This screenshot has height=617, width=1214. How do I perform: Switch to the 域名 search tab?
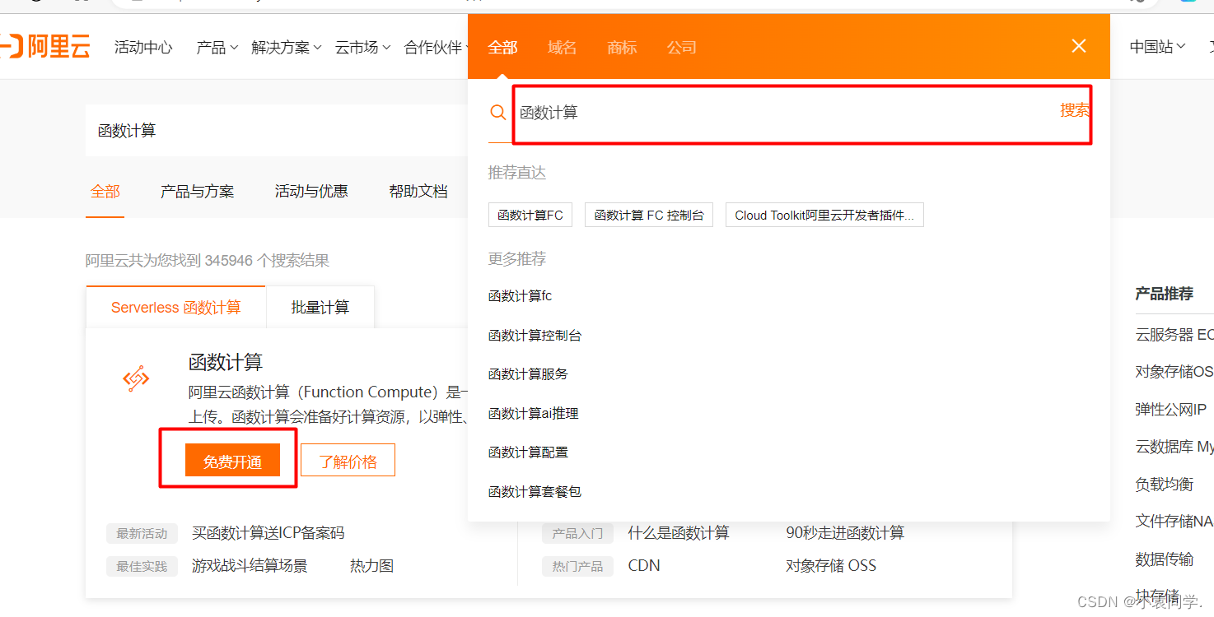click(562, 47)
